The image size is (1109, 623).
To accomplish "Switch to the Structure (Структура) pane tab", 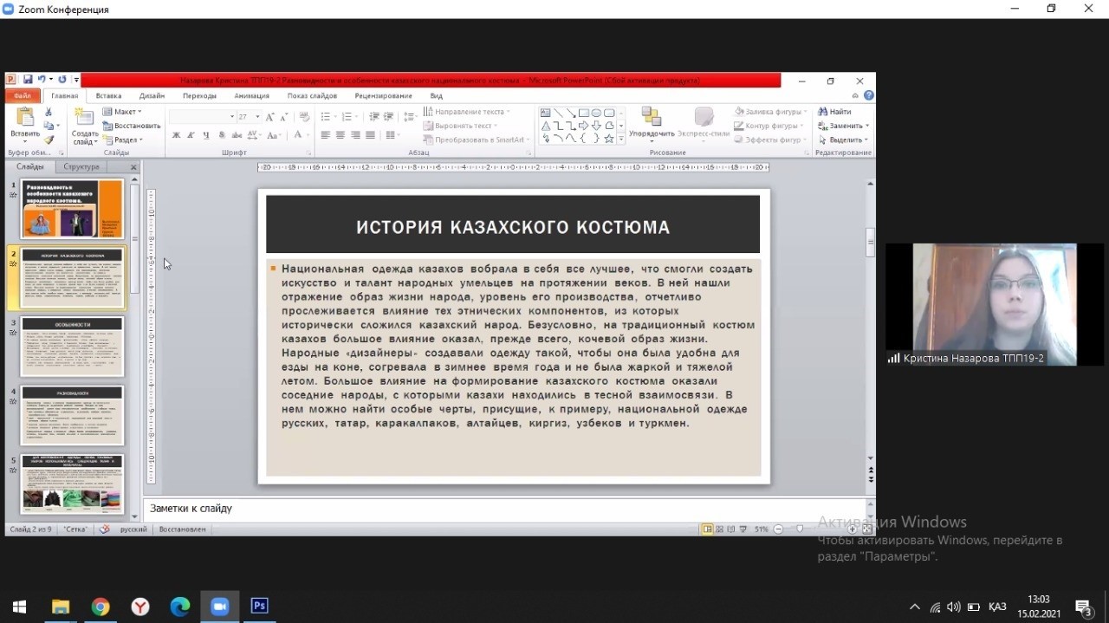I will [81, 166].
